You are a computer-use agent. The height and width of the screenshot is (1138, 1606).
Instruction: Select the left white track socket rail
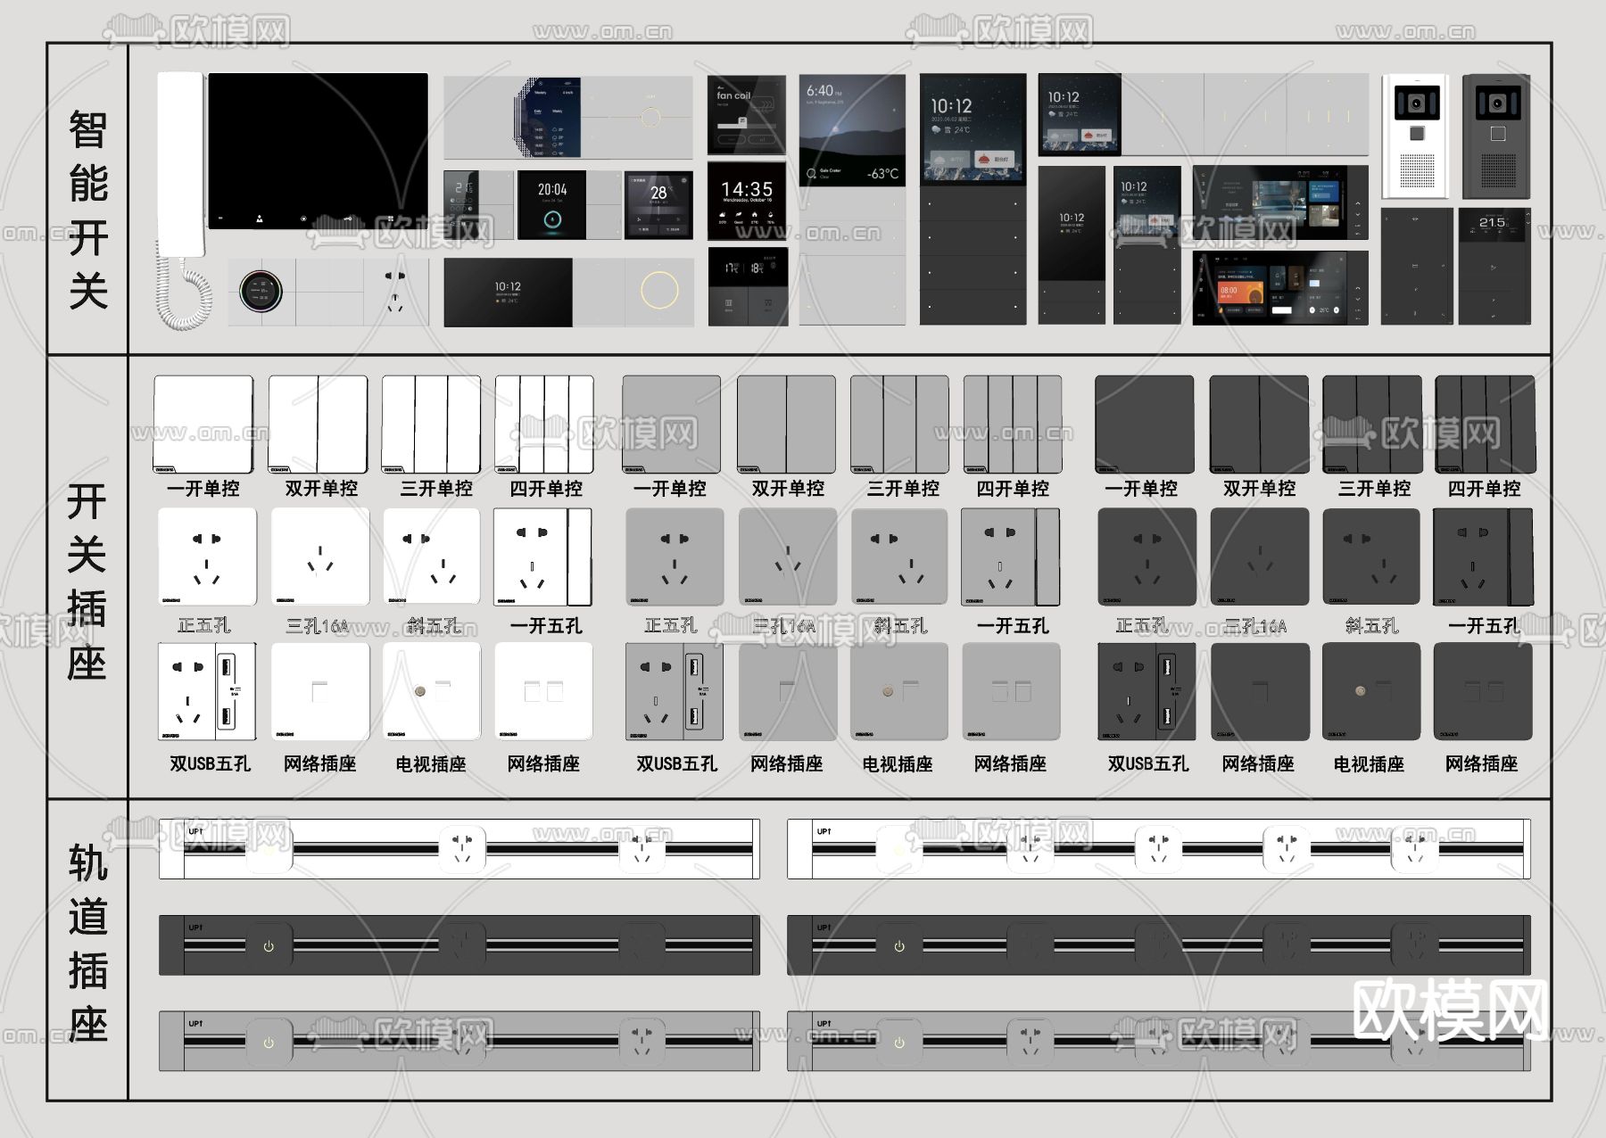(459, 849)
